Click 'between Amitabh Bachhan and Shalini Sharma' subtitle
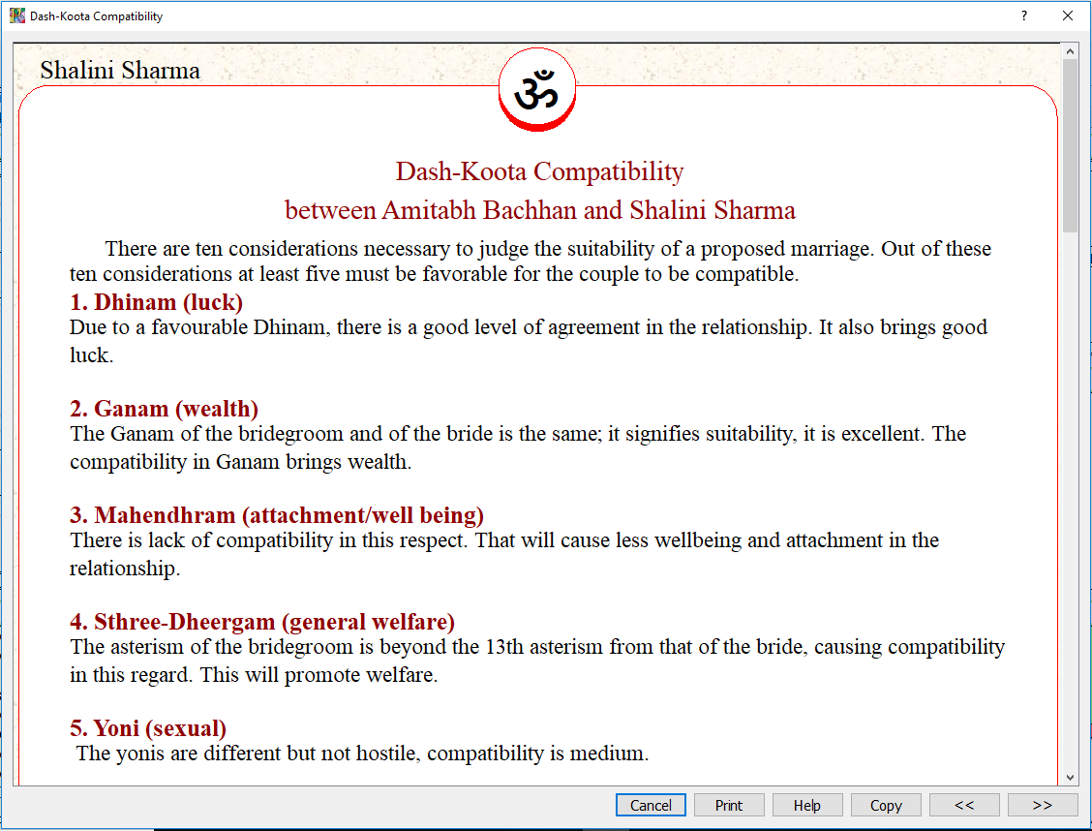This screenshot has width=1092, height=831. pyautogui.click(x=540, y=210)
